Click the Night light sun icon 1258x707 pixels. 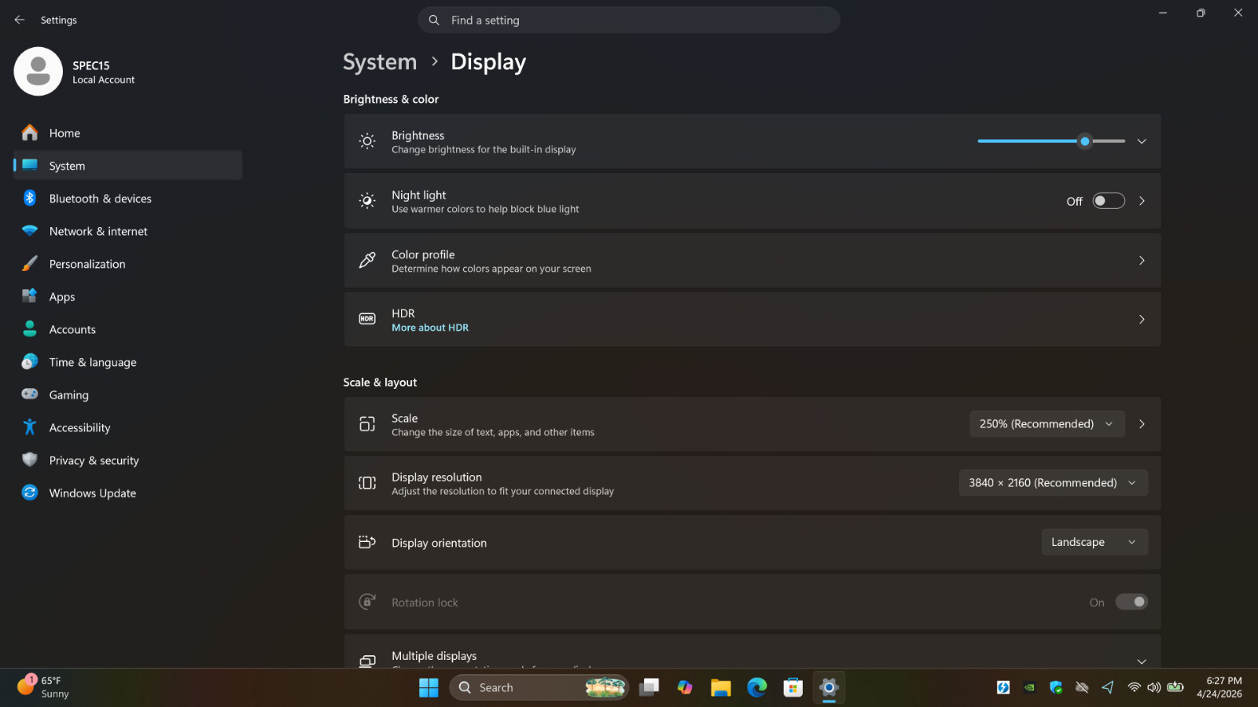click(367, 201)
